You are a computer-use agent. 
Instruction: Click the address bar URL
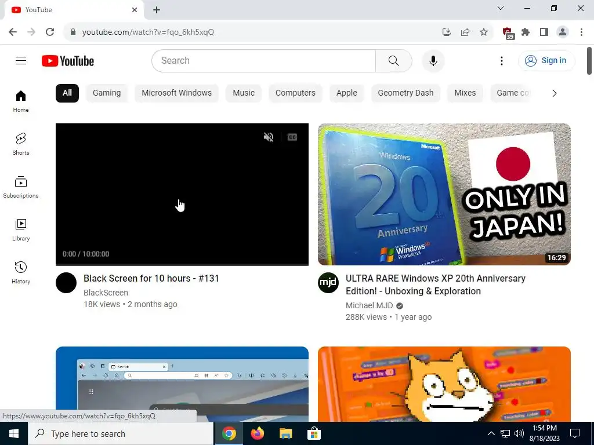(x=148, y=32)
